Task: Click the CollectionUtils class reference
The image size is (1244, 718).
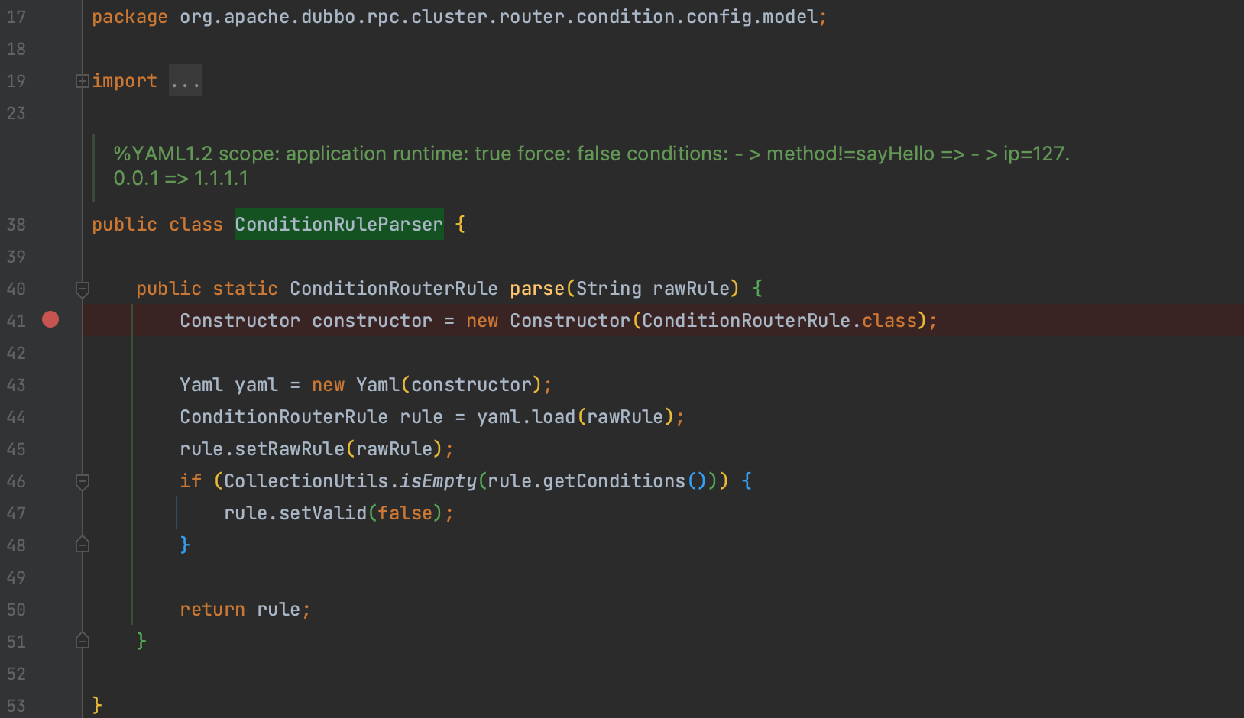Action: [306, 481]
